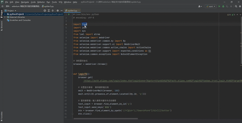Open Project panel options gear

[58, 11]
